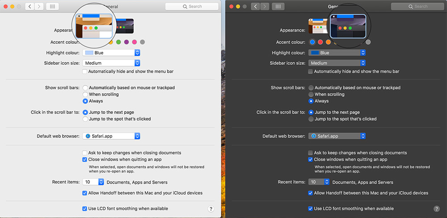Open Recent items count popup in light window
447x218 pixels.
coord(93,182)
